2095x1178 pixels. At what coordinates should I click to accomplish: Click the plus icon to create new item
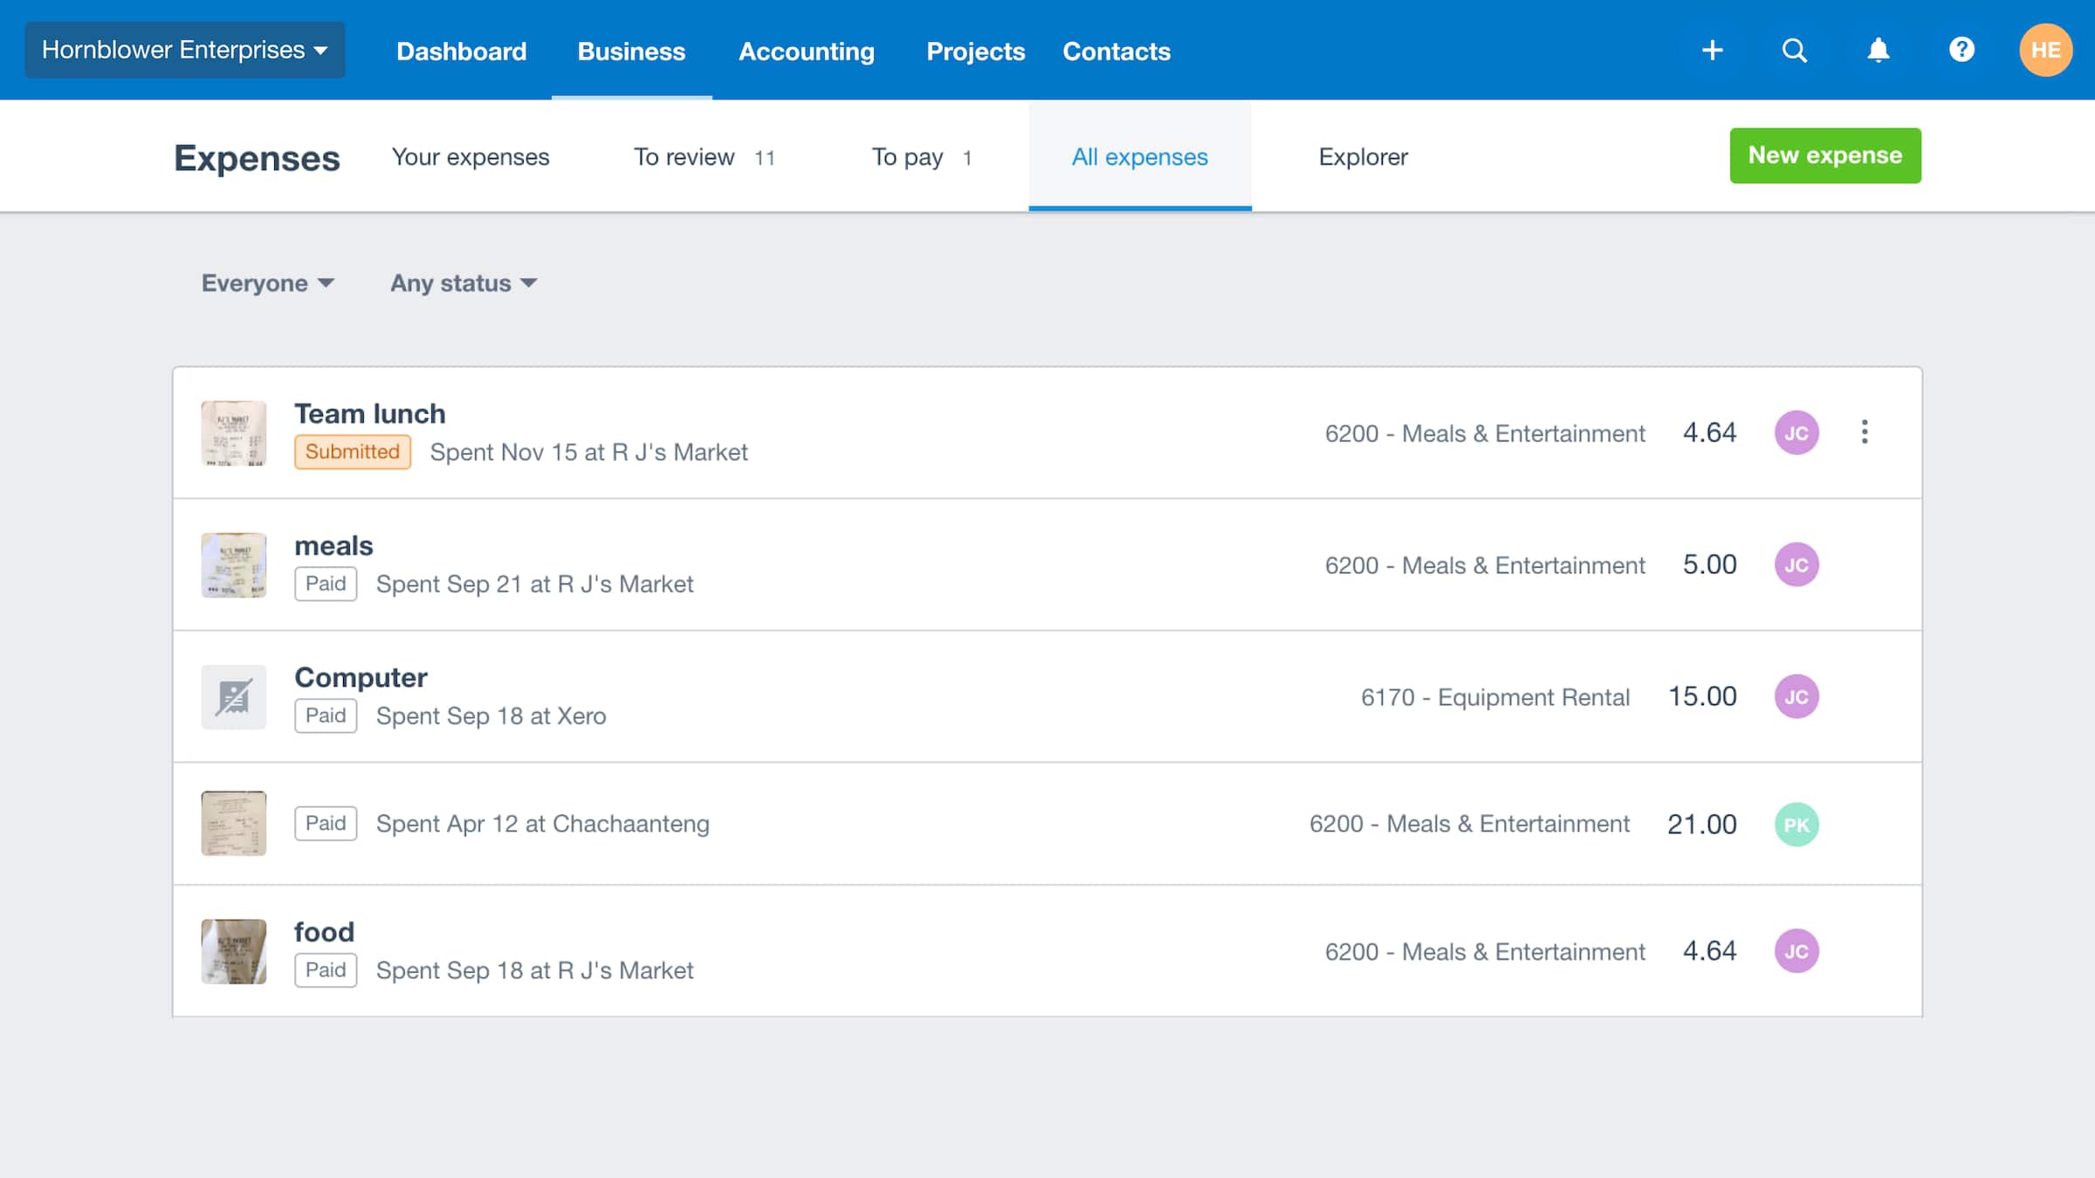click(x=1713, y=50)
